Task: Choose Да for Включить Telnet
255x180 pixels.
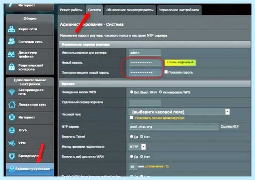Action: pos(131,137)
